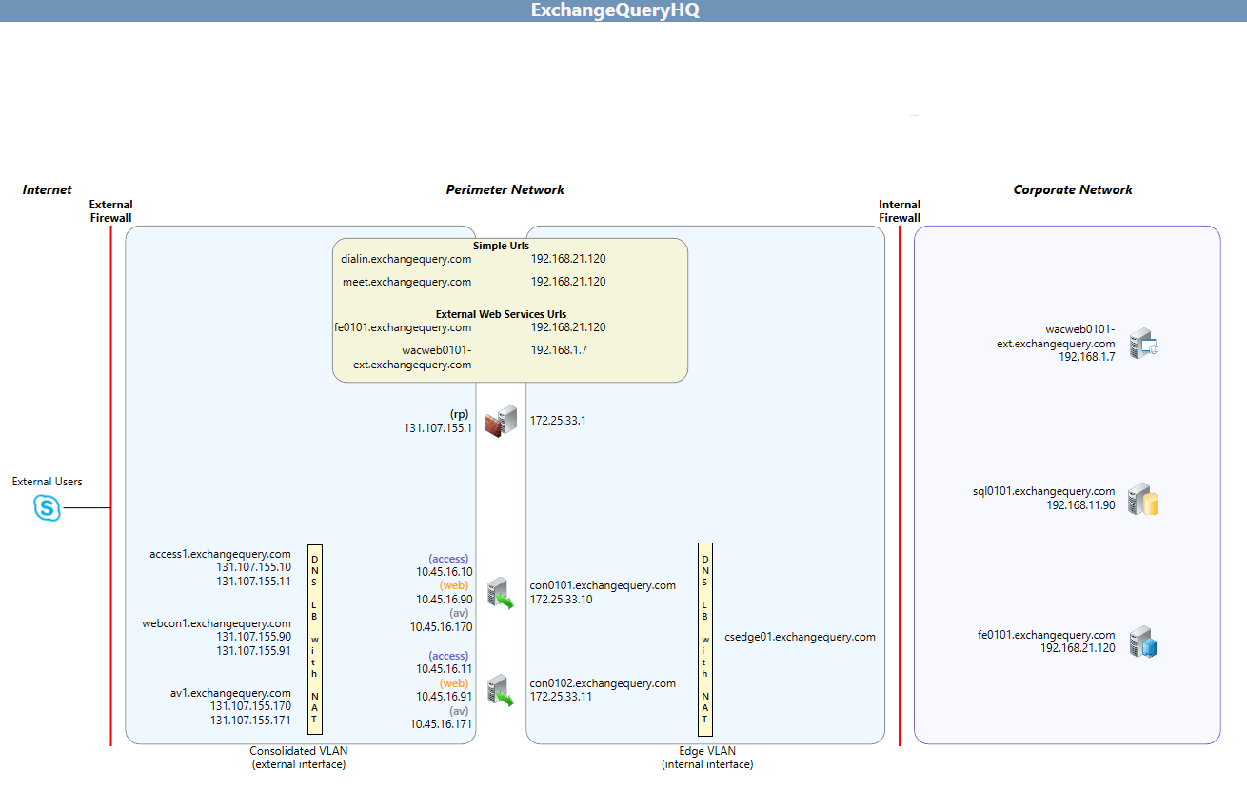This screenshot has height=790, width=1247.
Task: Click access1.exchangequery.com
Action: (220, 554)
